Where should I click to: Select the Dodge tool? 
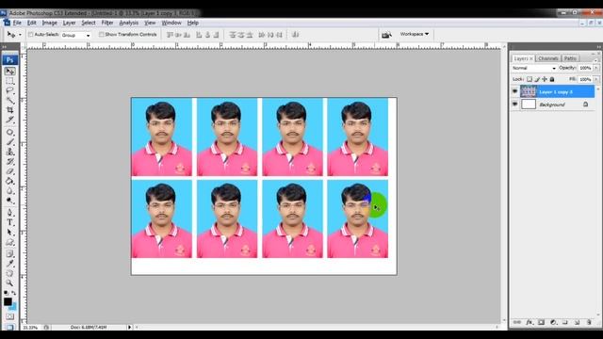click(x=10, y=201)
